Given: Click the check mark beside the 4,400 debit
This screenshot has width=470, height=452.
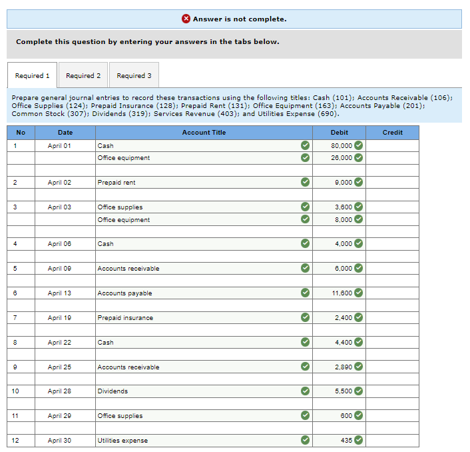Looking at the screenshot, I should tap(359, 342).
